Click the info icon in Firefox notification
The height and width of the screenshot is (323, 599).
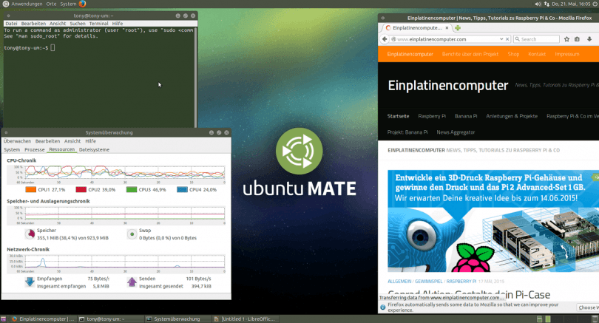383,307
